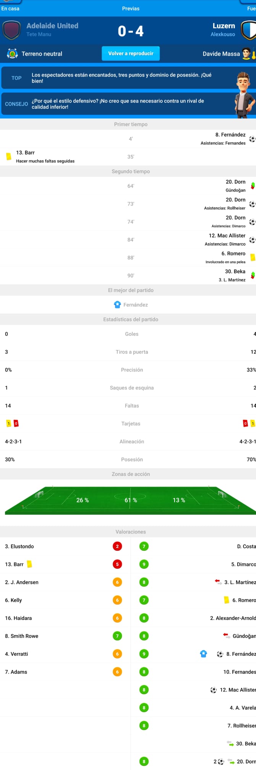
Task: Click the substitution icon at minute 64
Action: click(x=253, y=186)
